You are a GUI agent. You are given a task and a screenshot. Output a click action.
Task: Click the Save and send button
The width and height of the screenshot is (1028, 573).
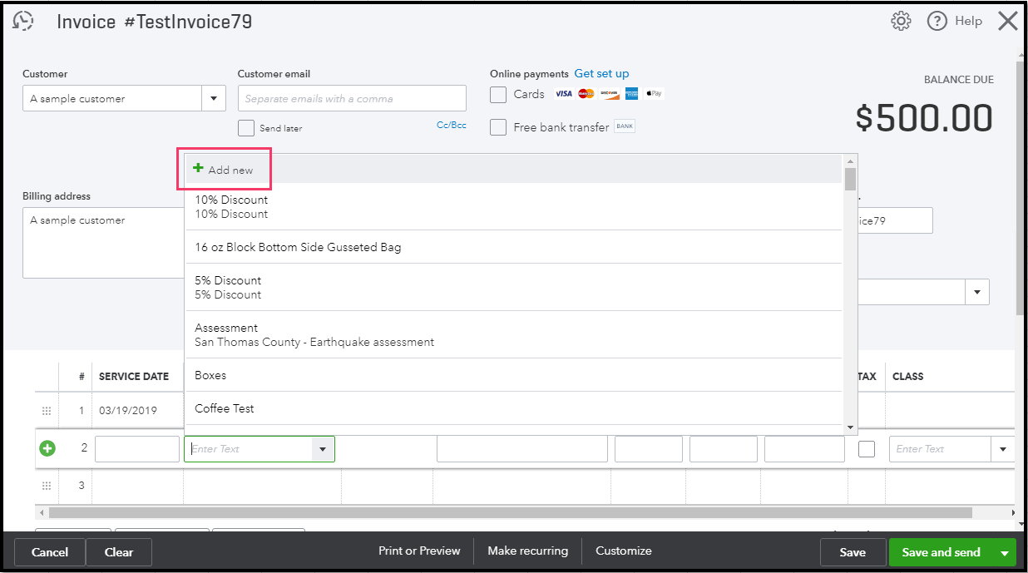[x=942, y=551]
